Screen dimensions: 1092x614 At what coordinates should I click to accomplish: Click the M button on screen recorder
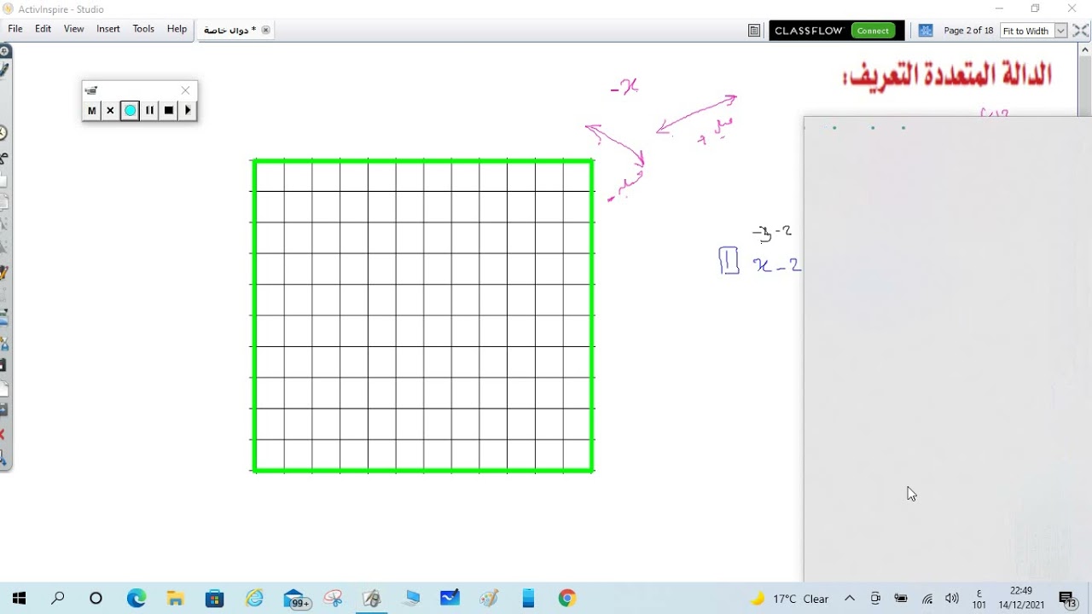pyautogui.click(x=91, y=111)
